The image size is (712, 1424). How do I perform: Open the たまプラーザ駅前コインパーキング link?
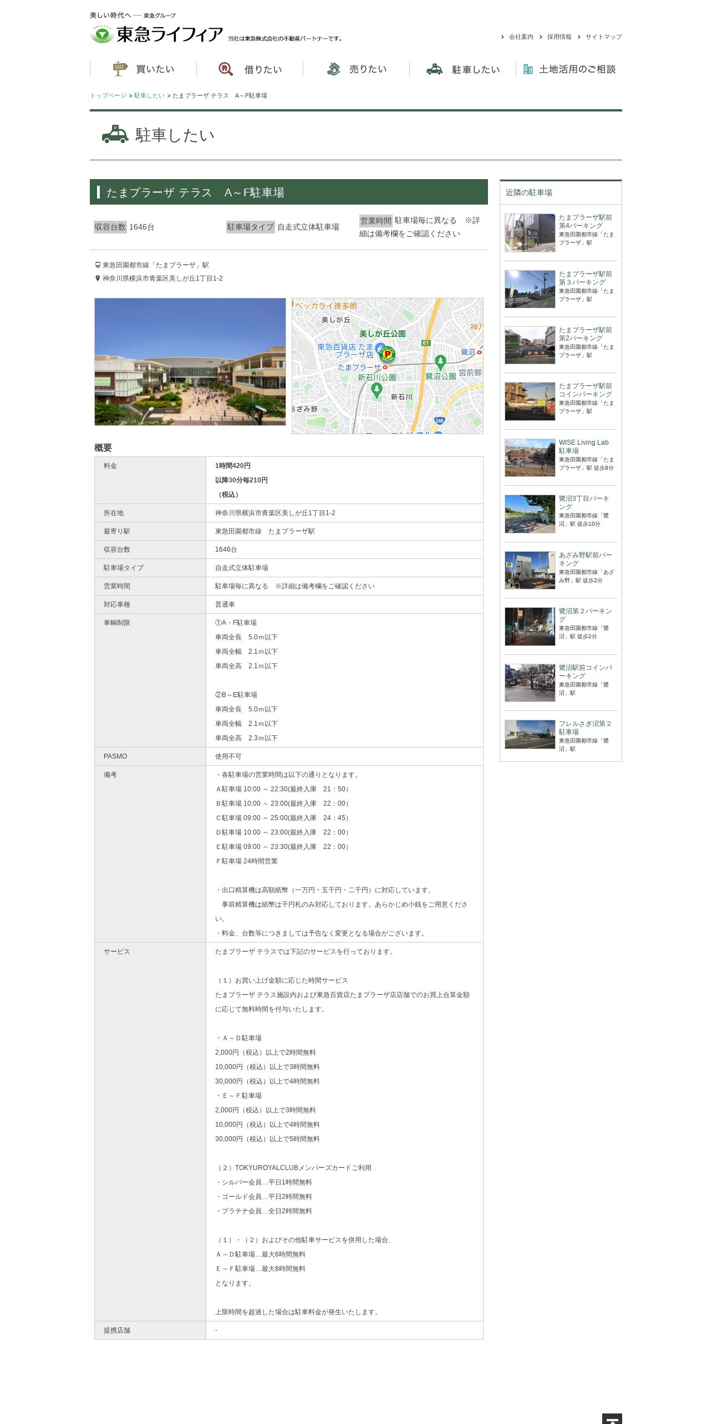pyautogui.click(x=585, y=390)
